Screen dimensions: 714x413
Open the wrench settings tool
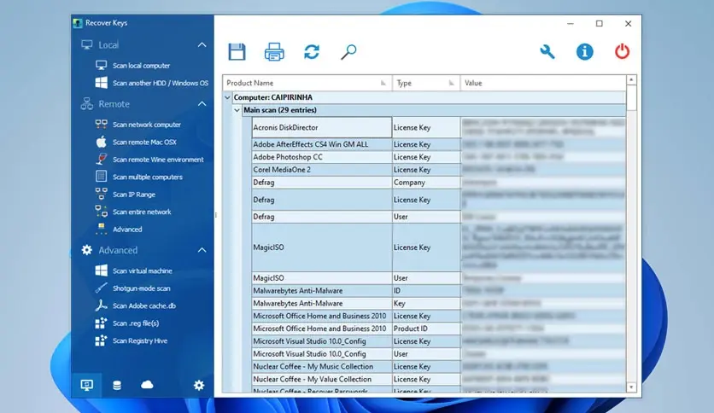(x=547, y=52)
